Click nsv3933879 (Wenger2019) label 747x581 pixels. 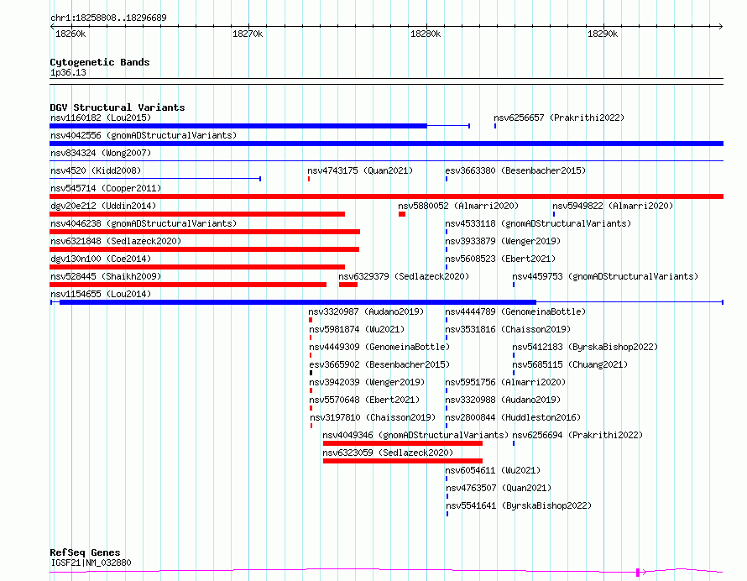click(x=503, y=241)
